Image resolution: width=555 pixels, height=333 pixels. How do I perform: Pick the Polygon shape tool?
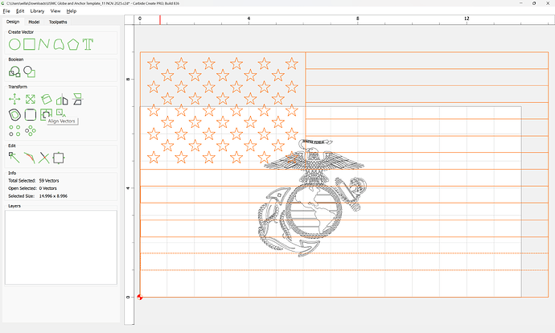pos(73,43)
